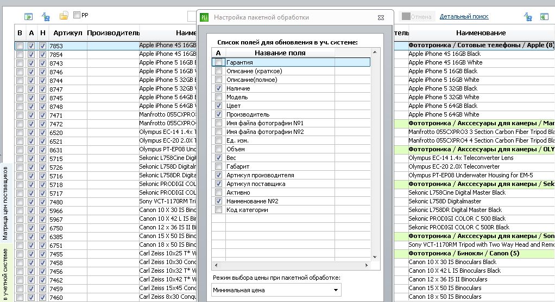Open the Минимальная цена price mode dropdown
The height and width of the screenshot is (302, 555).
click(x=276, y=290)
